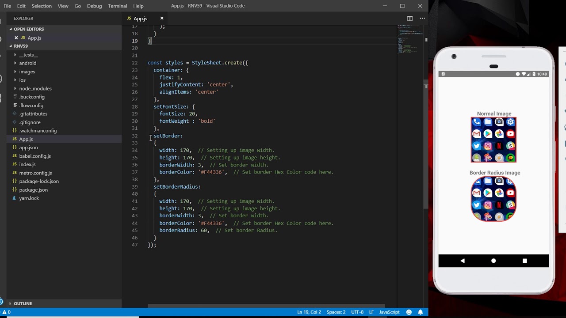Expand the OUTLINE panel
The height and width of the screenshot is (318, 566).
coord(23,303)
